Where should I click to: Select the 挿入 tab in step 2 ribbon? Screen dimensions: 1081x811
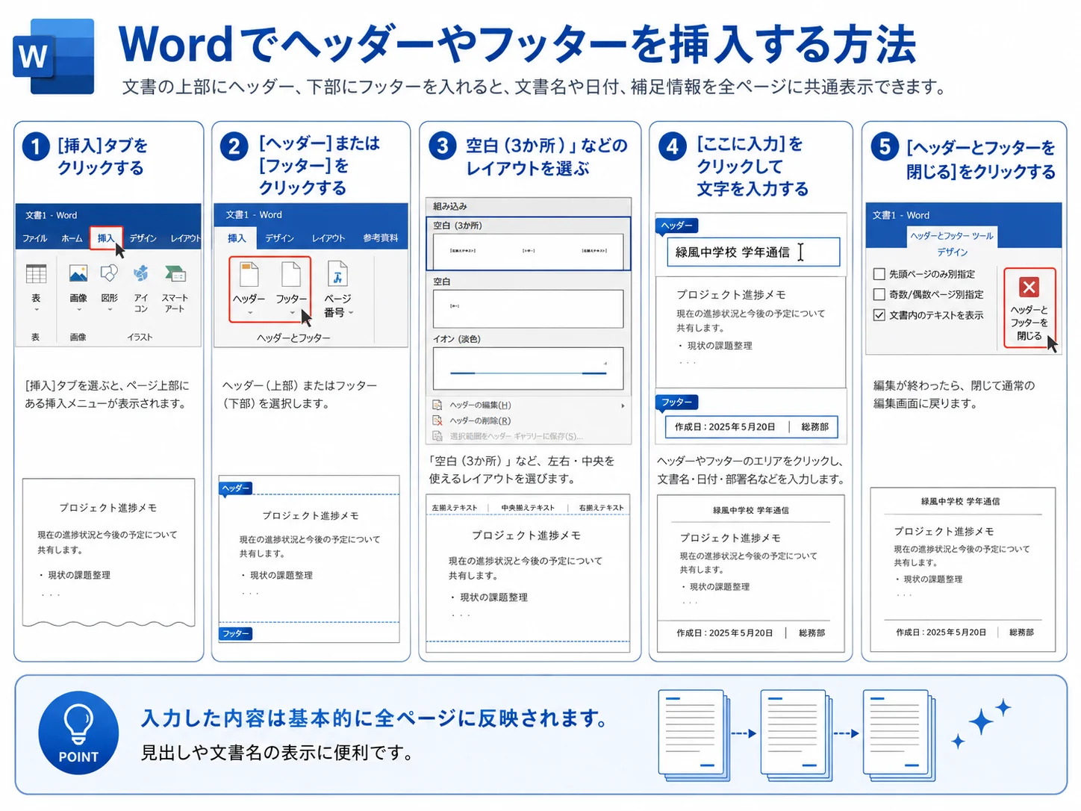coord(237,238)
